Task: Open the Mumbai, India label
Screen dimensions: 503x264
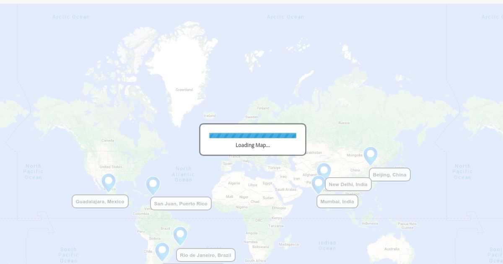Action: point(337,202)
